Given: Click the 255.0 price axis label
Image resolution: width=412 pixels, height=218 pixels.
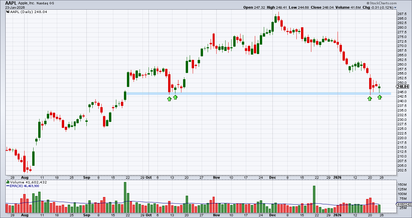Looking at the screenshot, I should [x=401, y=74].
